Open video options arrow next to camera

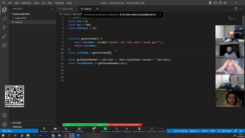(59, 128)
